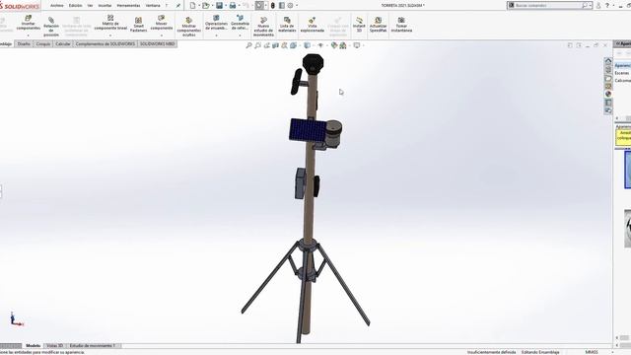Click the Vista explosionada tool
Screen dimensions: 631x355
click(312, 25)
